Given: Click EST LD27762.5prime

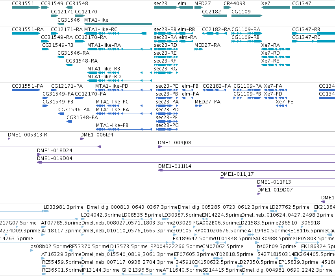Looking at the screenshot, I should pos(273,211).
